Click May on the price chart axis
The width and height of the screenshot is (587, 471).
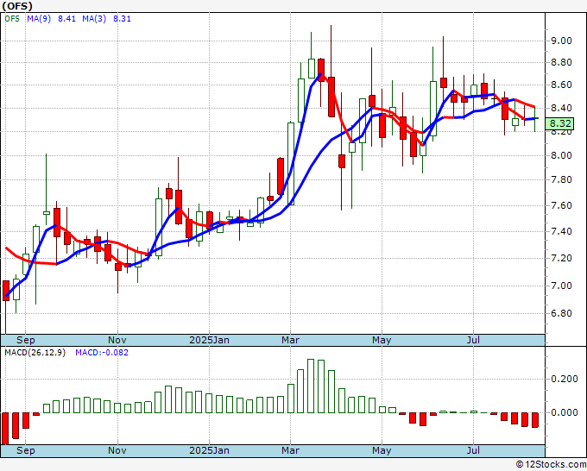(x=382, y=340)
